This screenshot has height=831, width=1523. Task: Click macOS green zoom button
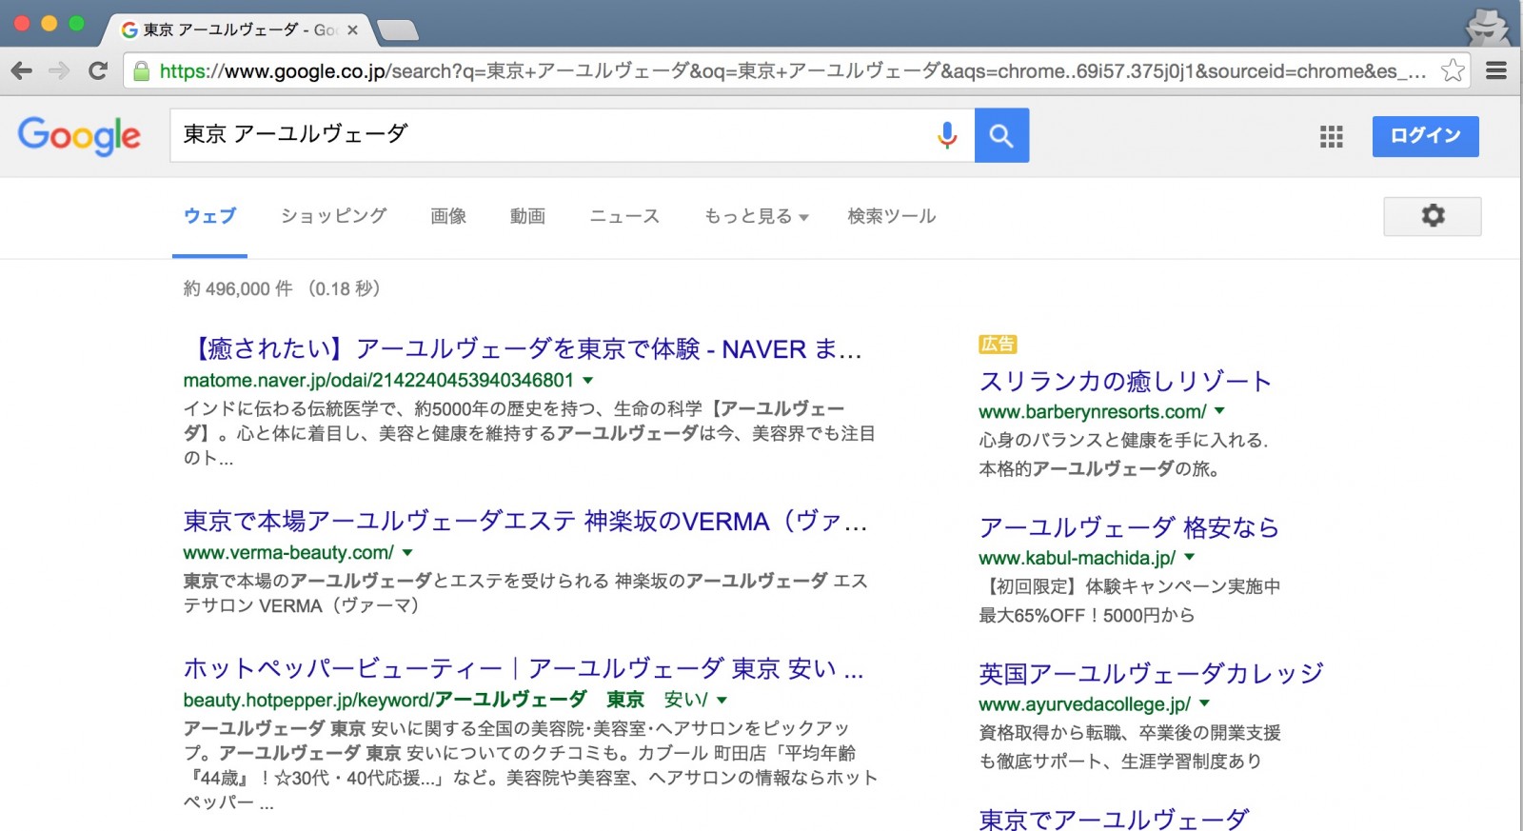pyautogui.click(x=76, y=23)
